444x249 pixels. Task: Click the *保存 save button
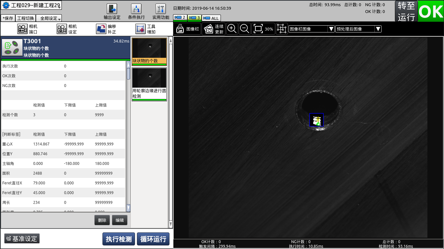click(x=8, y=18)
